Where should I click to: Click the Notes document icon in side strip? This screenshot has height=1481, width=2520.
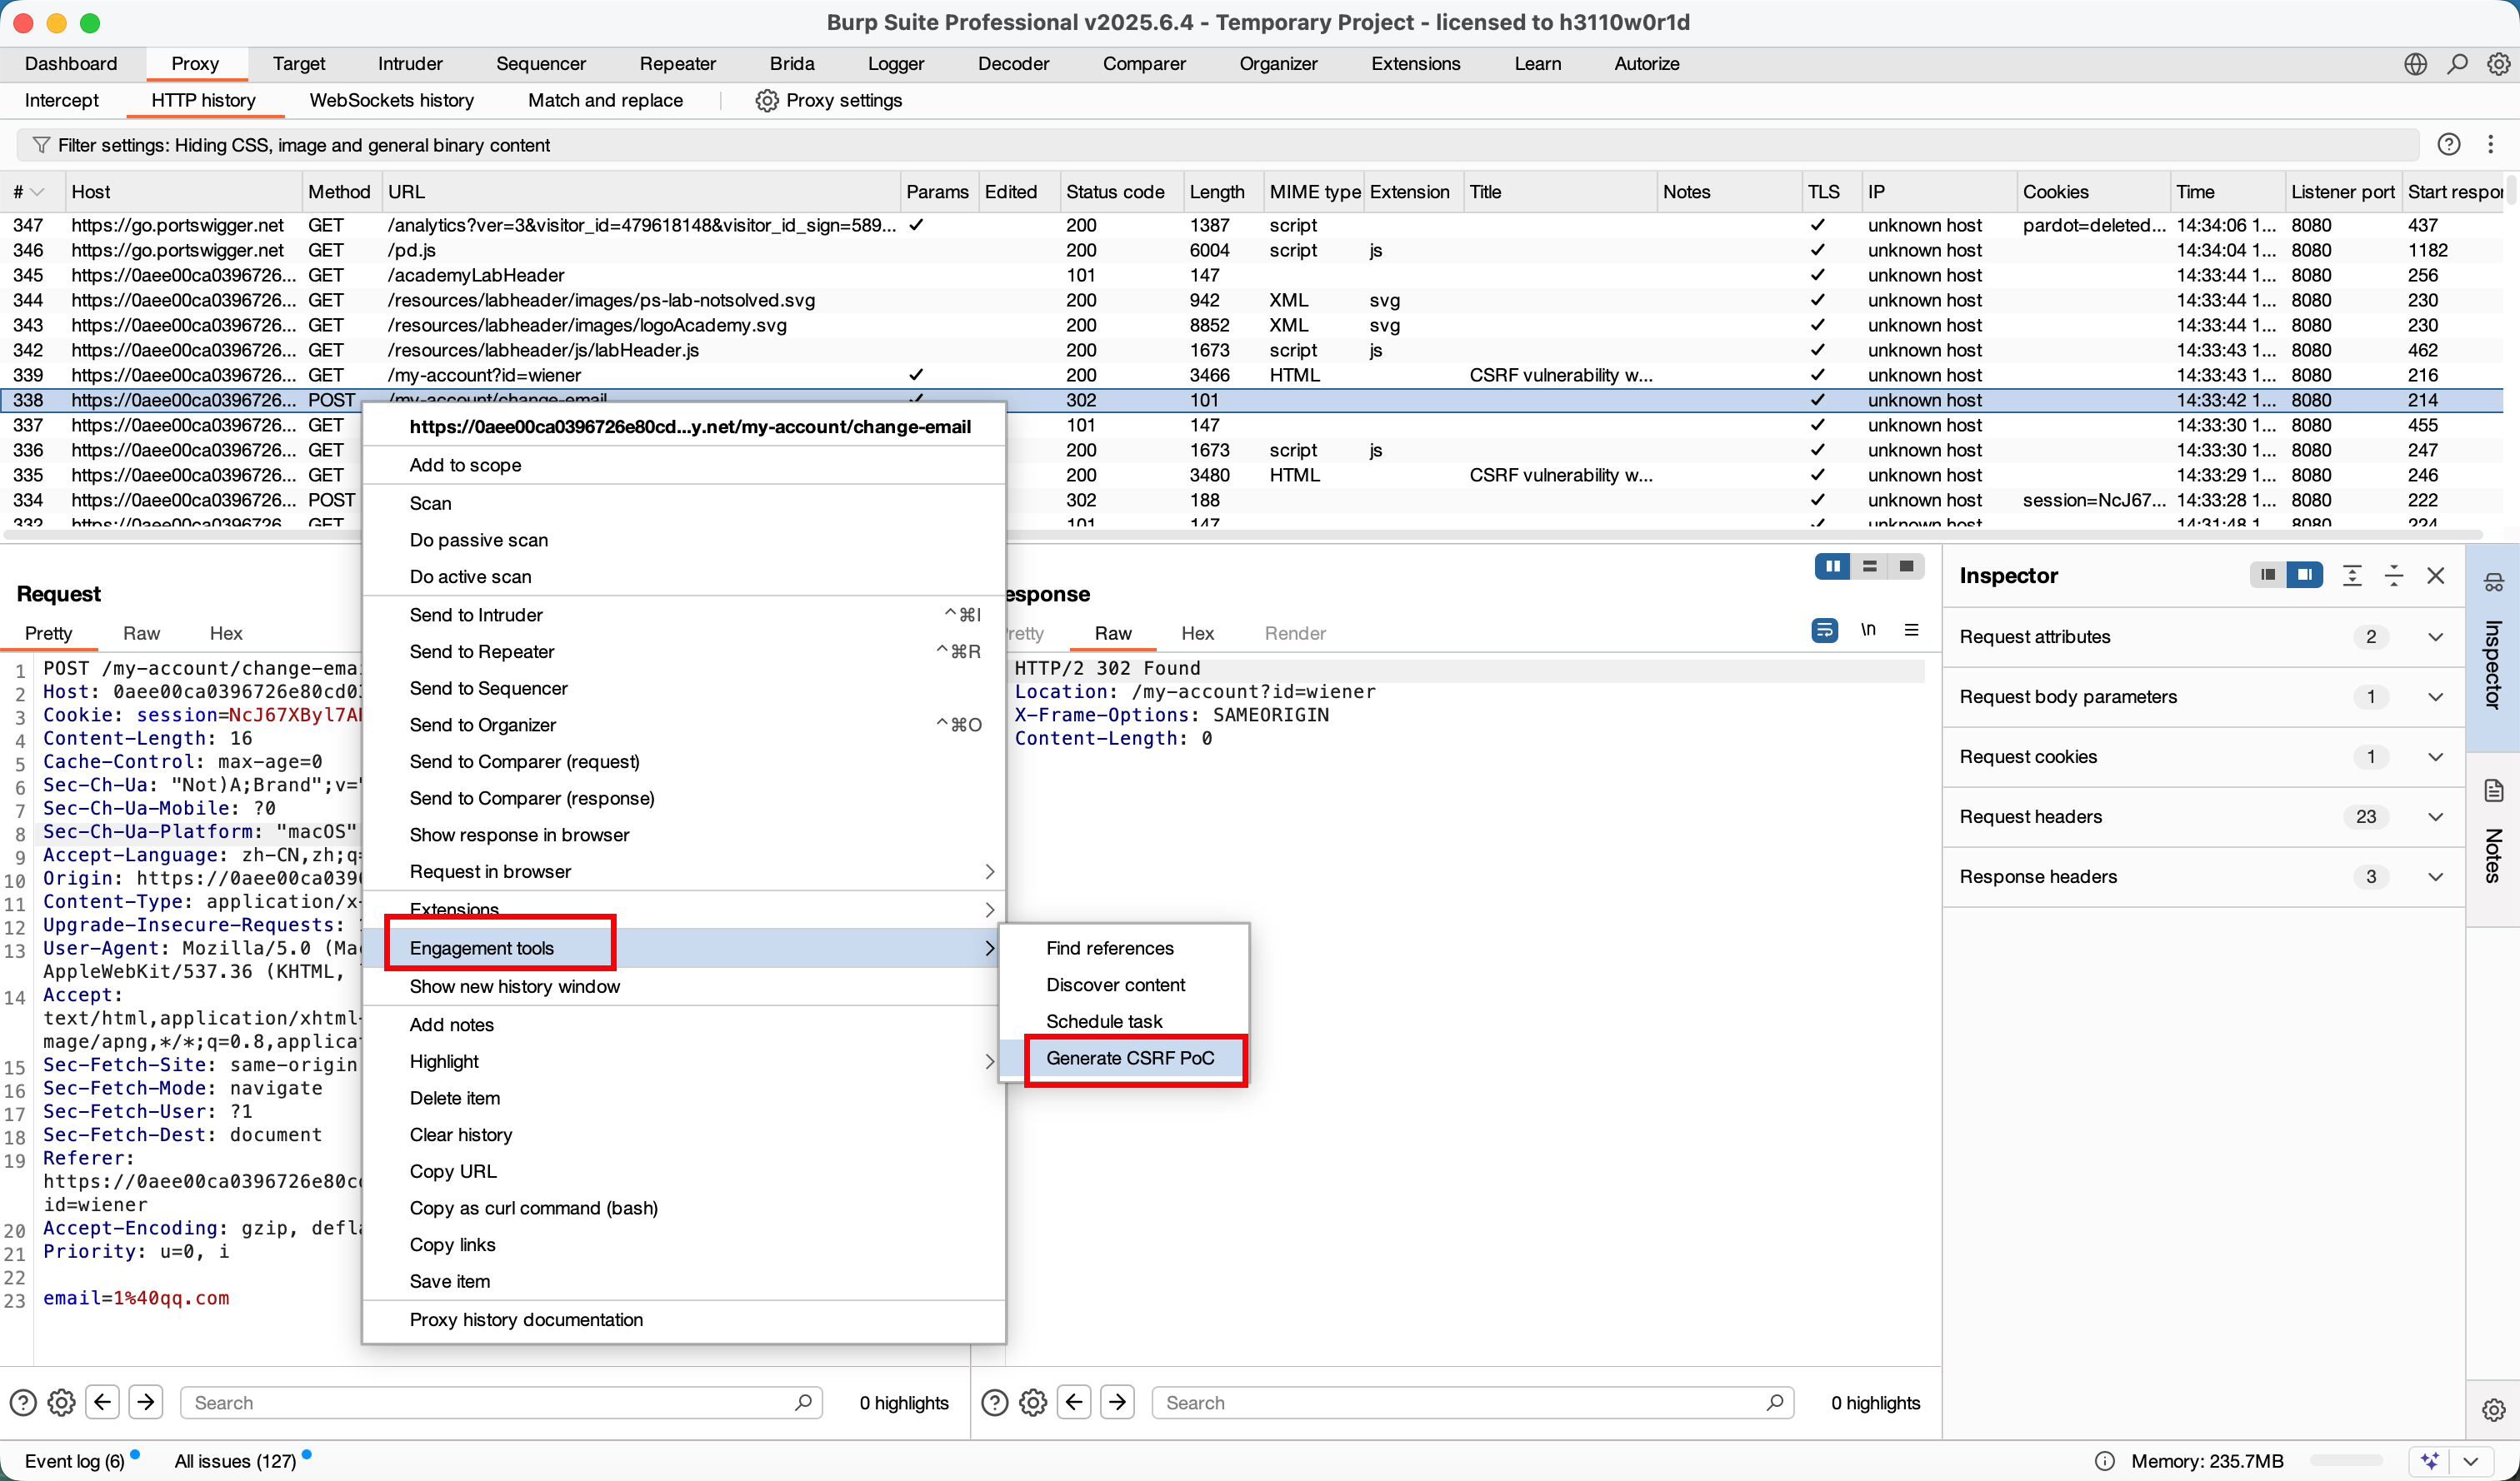(2493, 791)
